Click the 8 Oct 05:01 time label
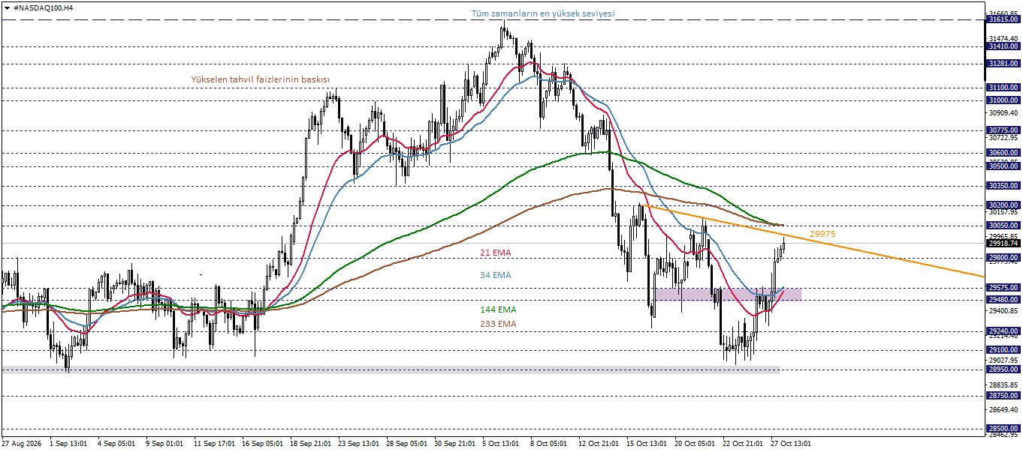Image resolution: width=1023 pixels, height=452 pixels. 549,444
